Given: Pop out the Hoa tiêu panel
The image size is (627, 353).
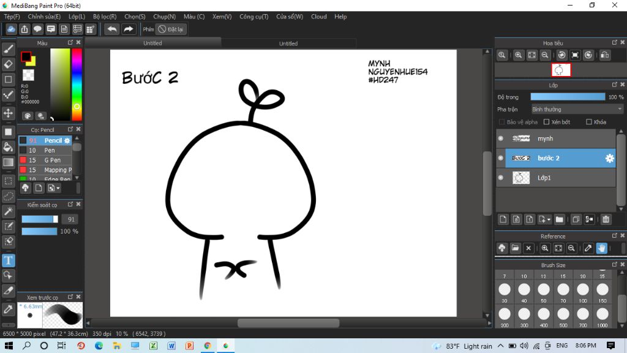Looking at the screenshot, I should coord(615,42).
